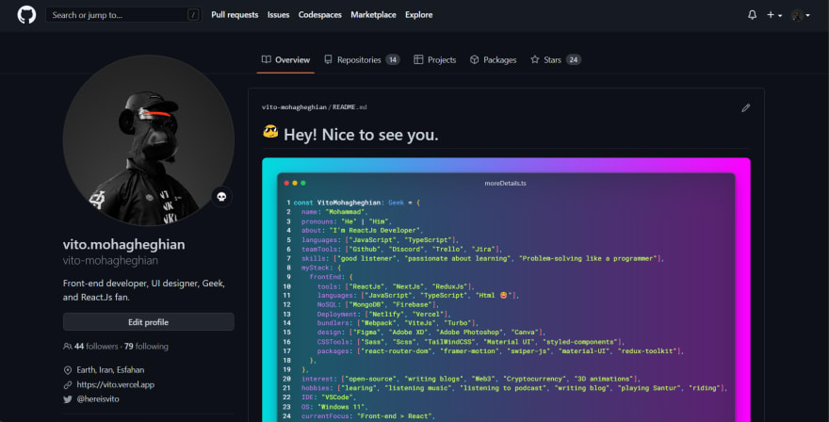Open the @hereisvito Twitter link
829x422 pixels.
point(98,398)
